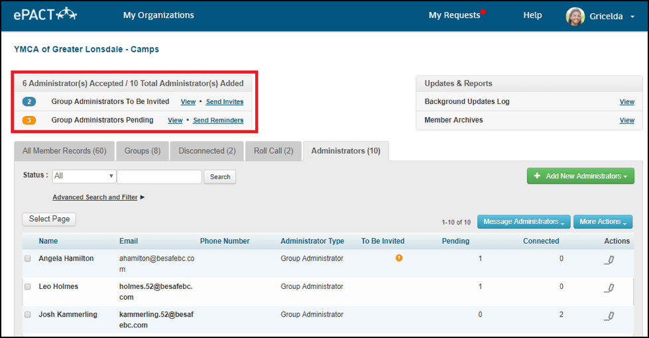Open Help in the top bar
The width and height of the screenshot is (649, 338).
(532, 15)
